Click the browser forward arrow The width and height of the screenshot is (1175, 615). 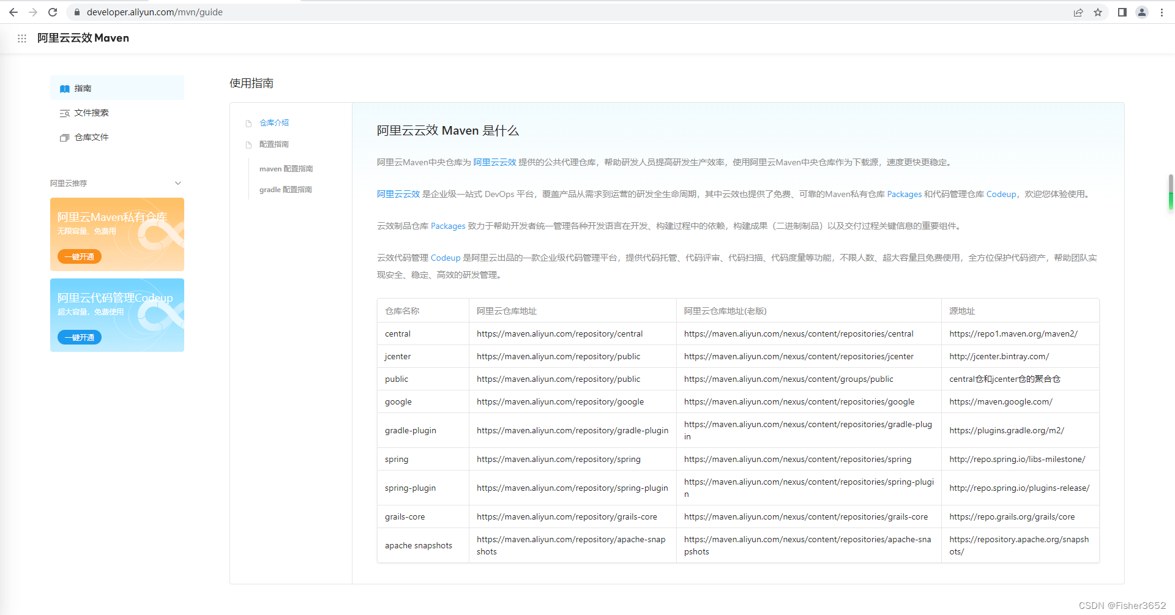tap(33, 12)
